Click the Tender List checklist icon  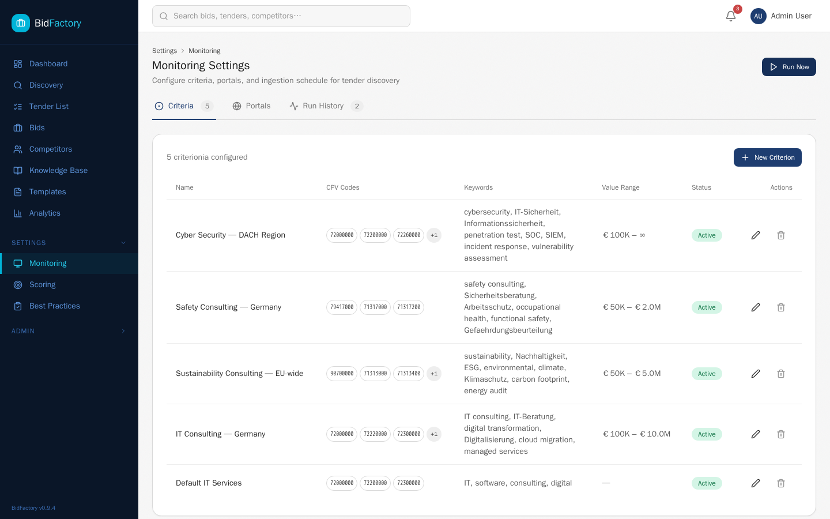(18, 107)
